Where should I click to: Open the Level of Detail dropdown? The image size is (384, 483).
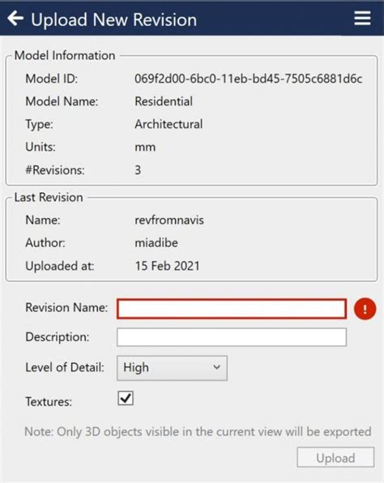click(172, 368)
